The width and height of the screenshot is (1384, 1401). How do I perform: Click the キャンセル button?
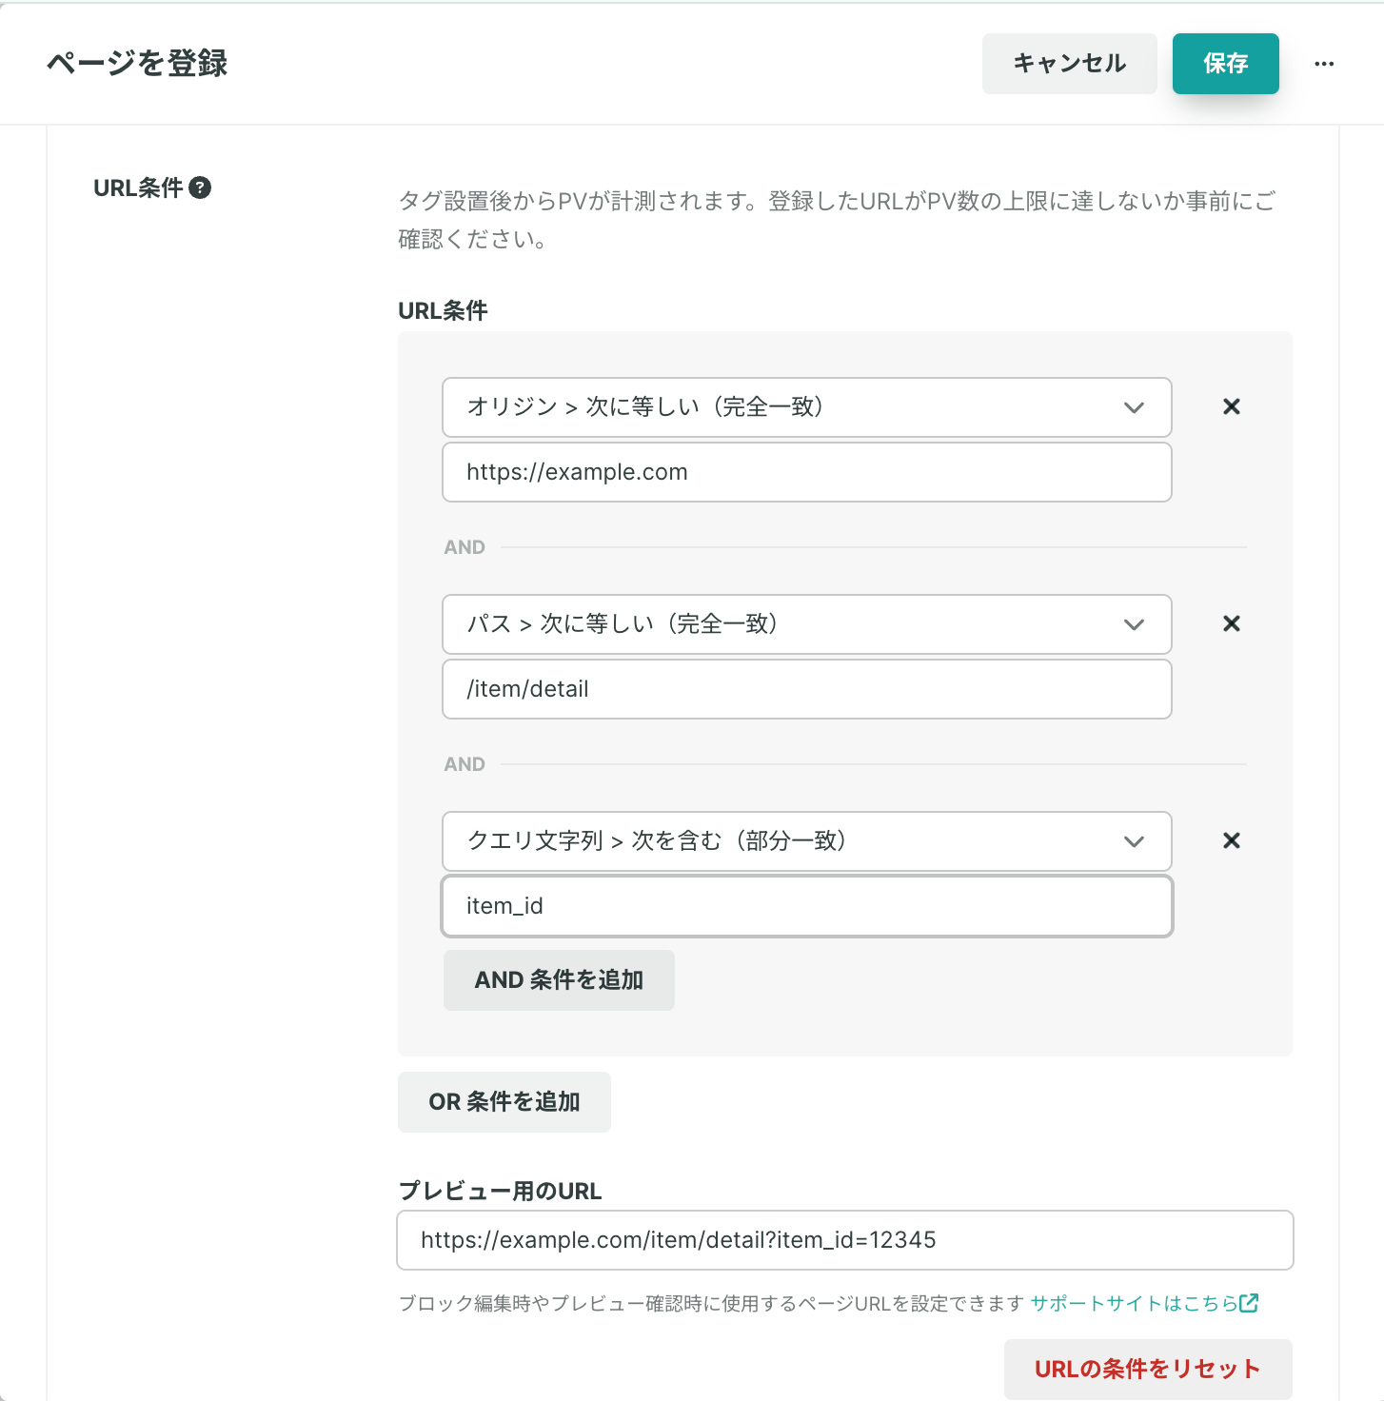[x=1069, y=64]
